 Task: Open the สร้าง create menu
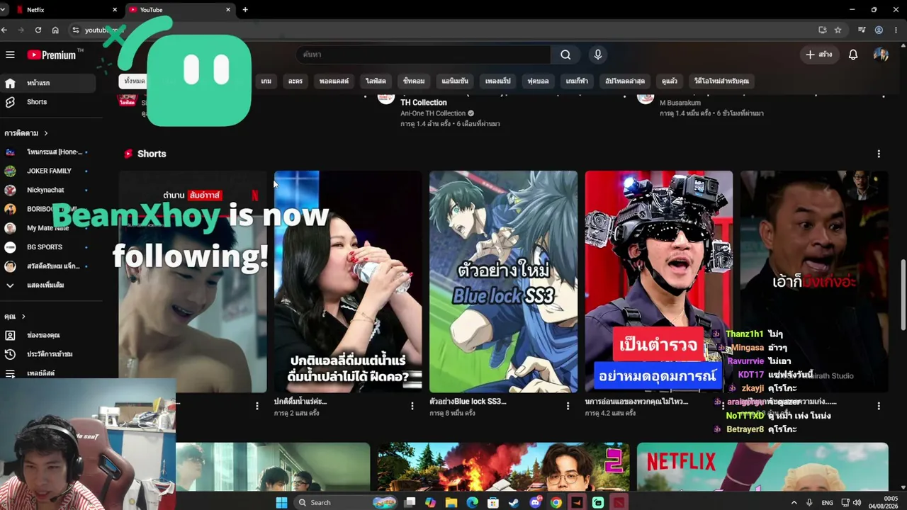click(x=819, y=55)
